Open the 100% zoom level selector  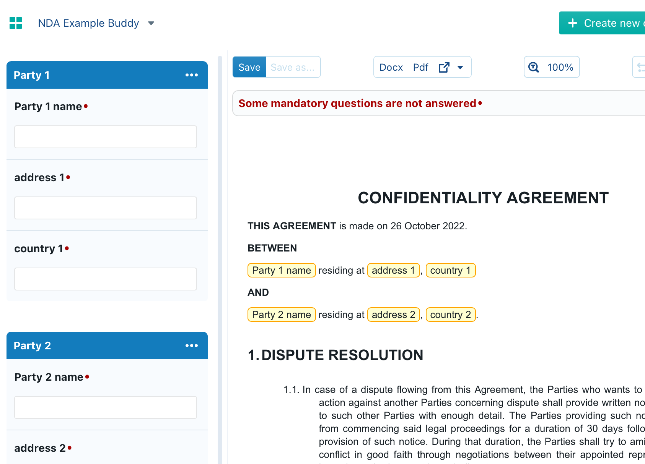click(x=560, y=67)
